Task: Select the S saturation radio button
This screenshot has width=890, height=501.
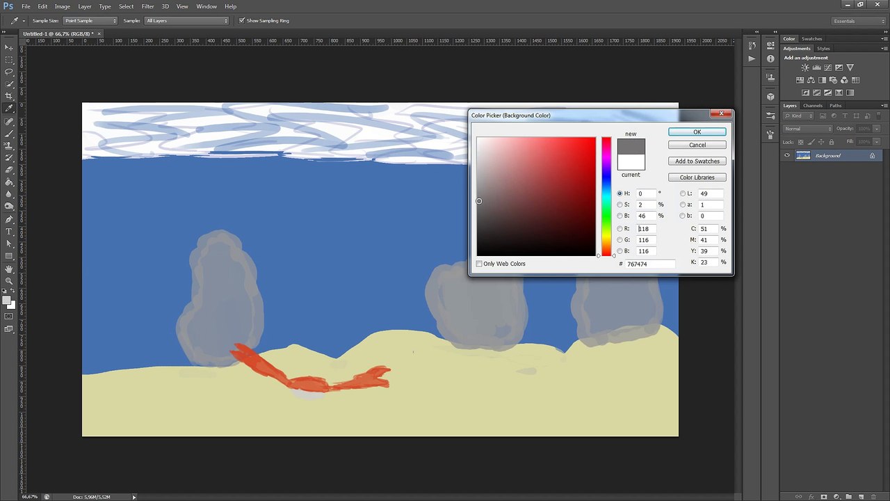Action: coord(620,205)
